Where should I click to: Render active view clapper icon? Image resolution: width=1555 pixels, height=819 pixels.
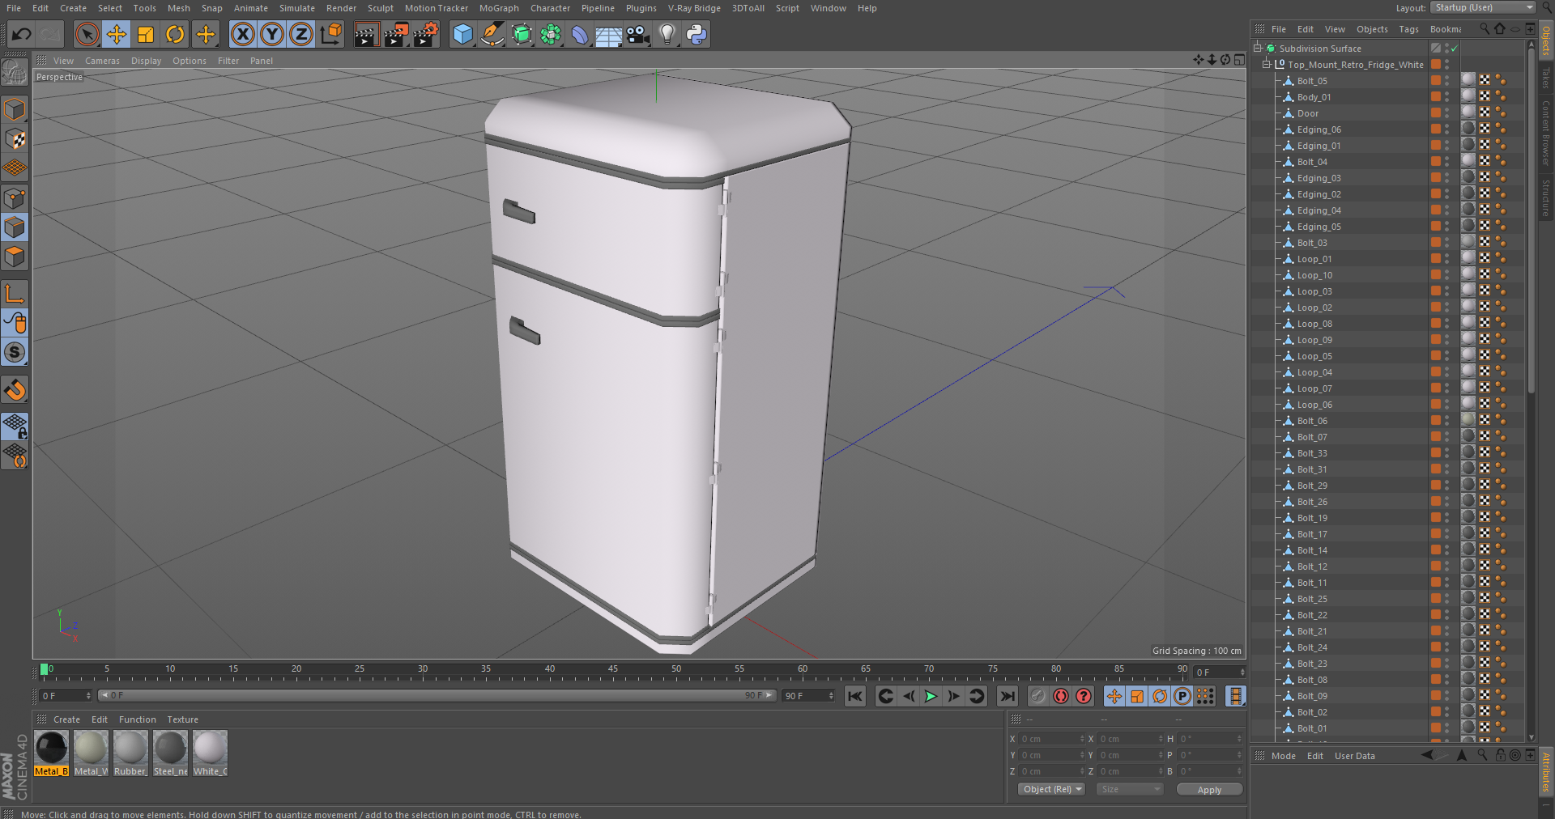tap(366, 34)
